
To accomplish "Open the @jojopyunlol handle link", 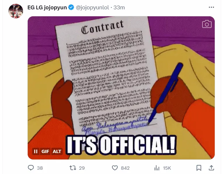I will click(x=92, y=7).
